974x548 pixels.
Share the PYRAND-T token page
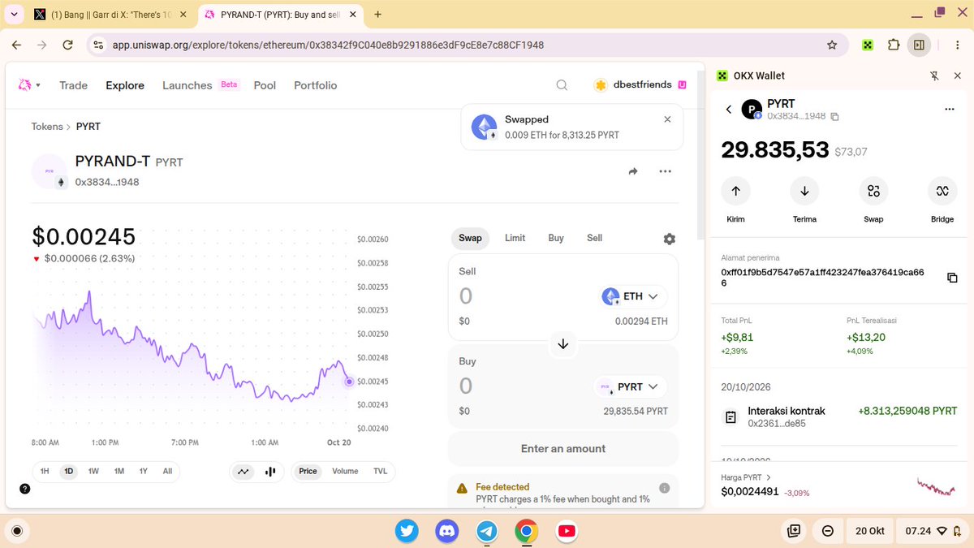coord(633,171)
